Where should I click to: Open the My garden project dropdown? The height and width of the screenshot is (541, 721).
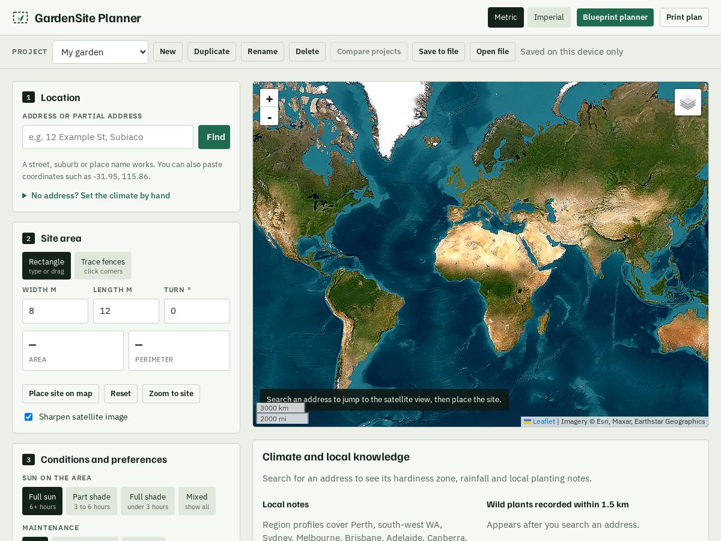[x=100, y=52]
